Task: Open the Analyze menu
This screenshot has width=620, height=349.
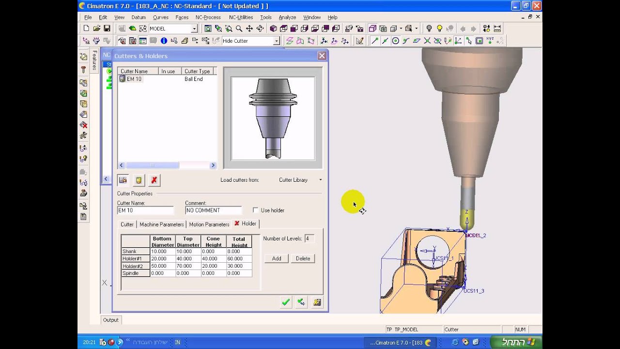Action: 287,17
